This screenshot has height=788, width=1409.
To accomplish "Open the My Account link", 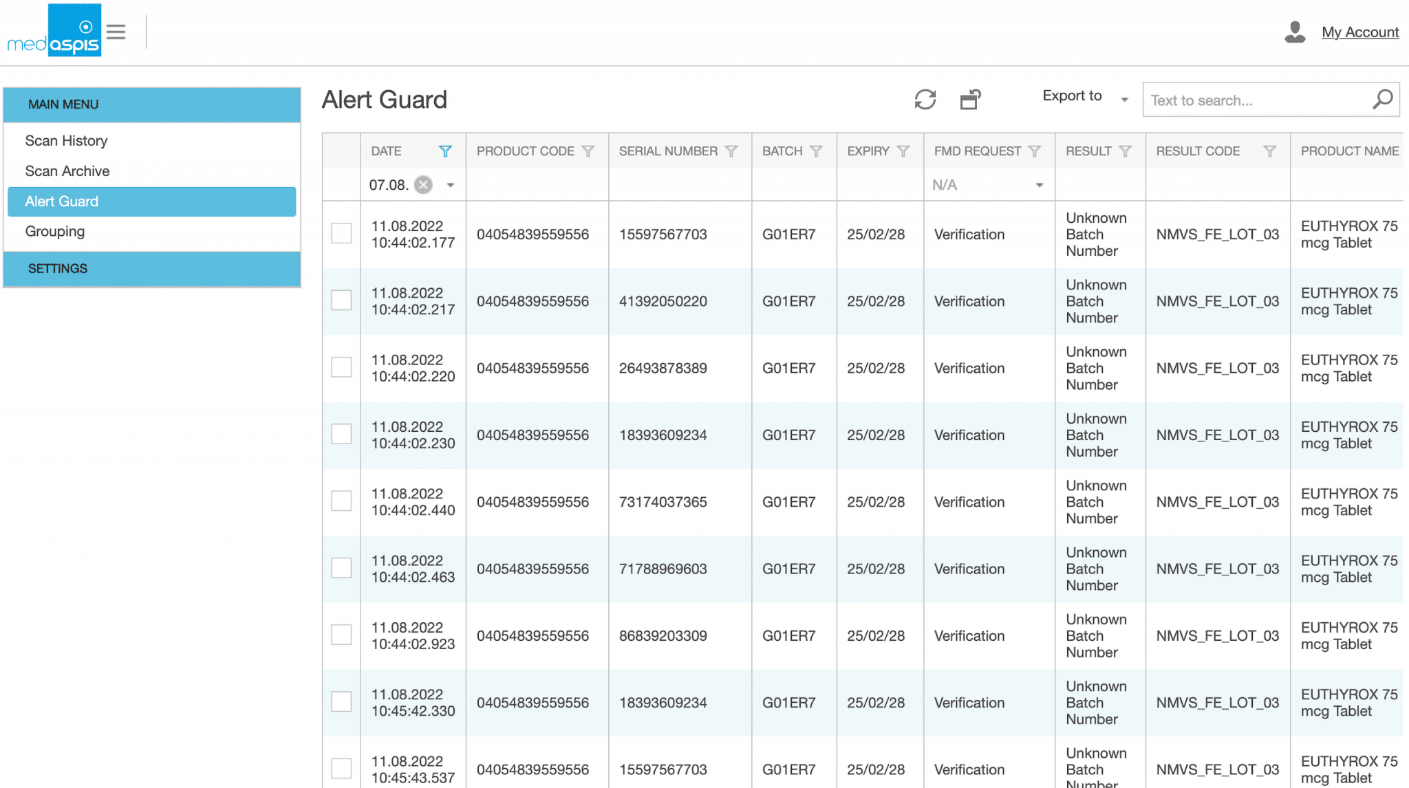I will pos(1359,32).
